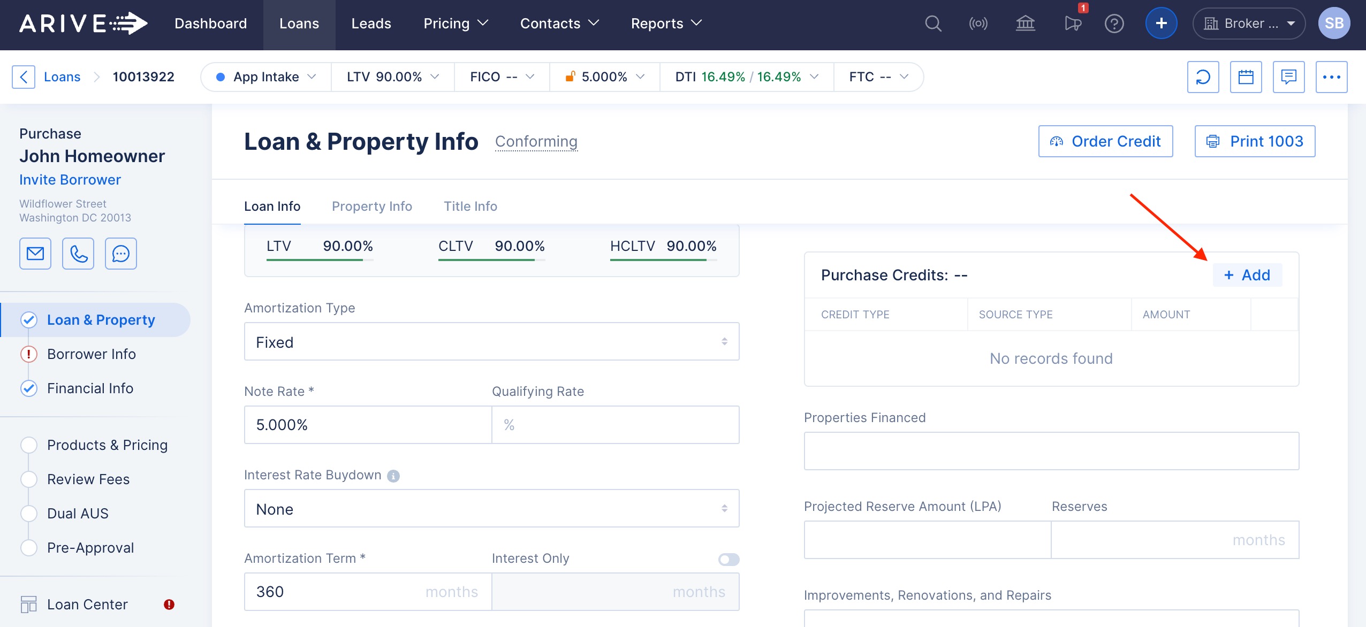Open the Amortization Type dropdown
This screenshot has width=1366, height=627.
point(491,342)
